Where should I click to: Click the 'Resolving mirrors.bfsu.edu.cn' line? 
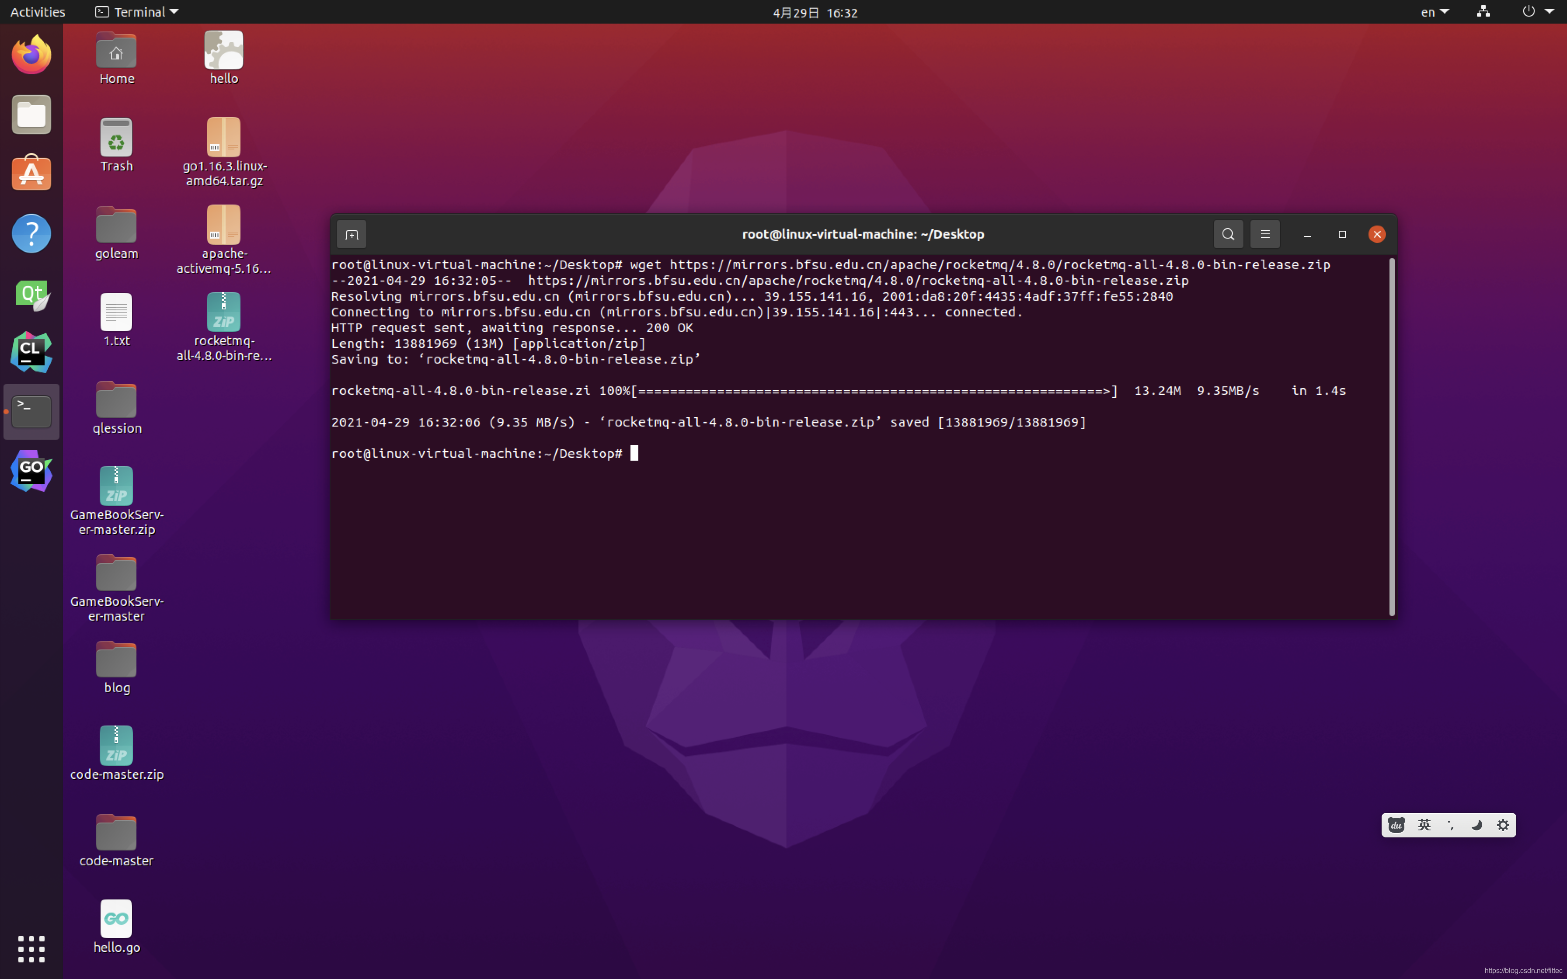(752, 297)
